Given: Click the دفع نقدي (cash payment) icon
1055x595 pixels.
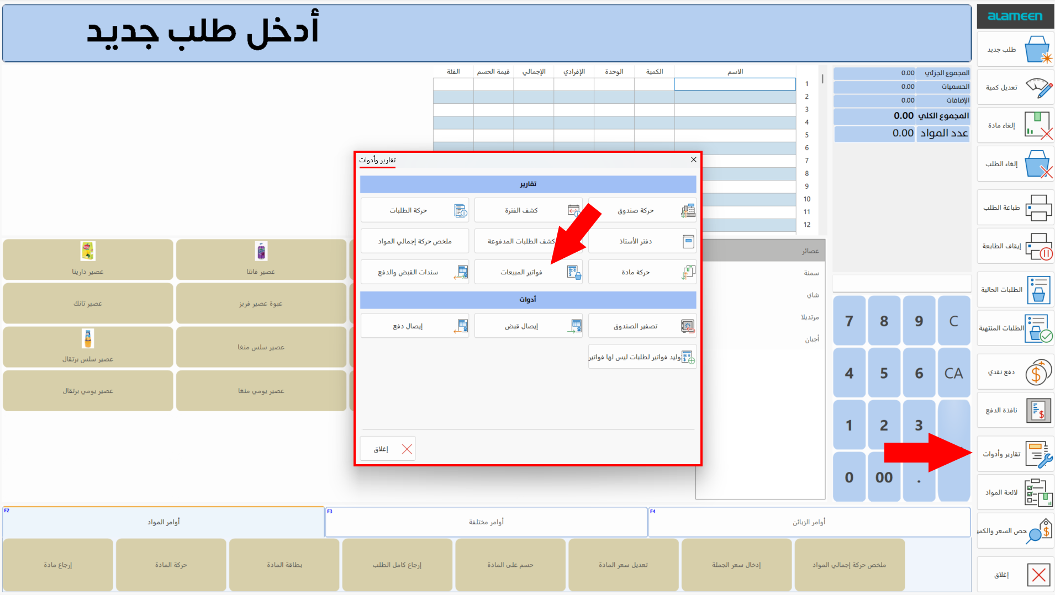Looking at the screenshot, I should [x=1038, y=372].
